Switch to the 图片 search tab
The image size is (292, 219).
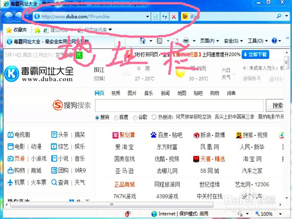pyautogui.click(x=132, y=93)
